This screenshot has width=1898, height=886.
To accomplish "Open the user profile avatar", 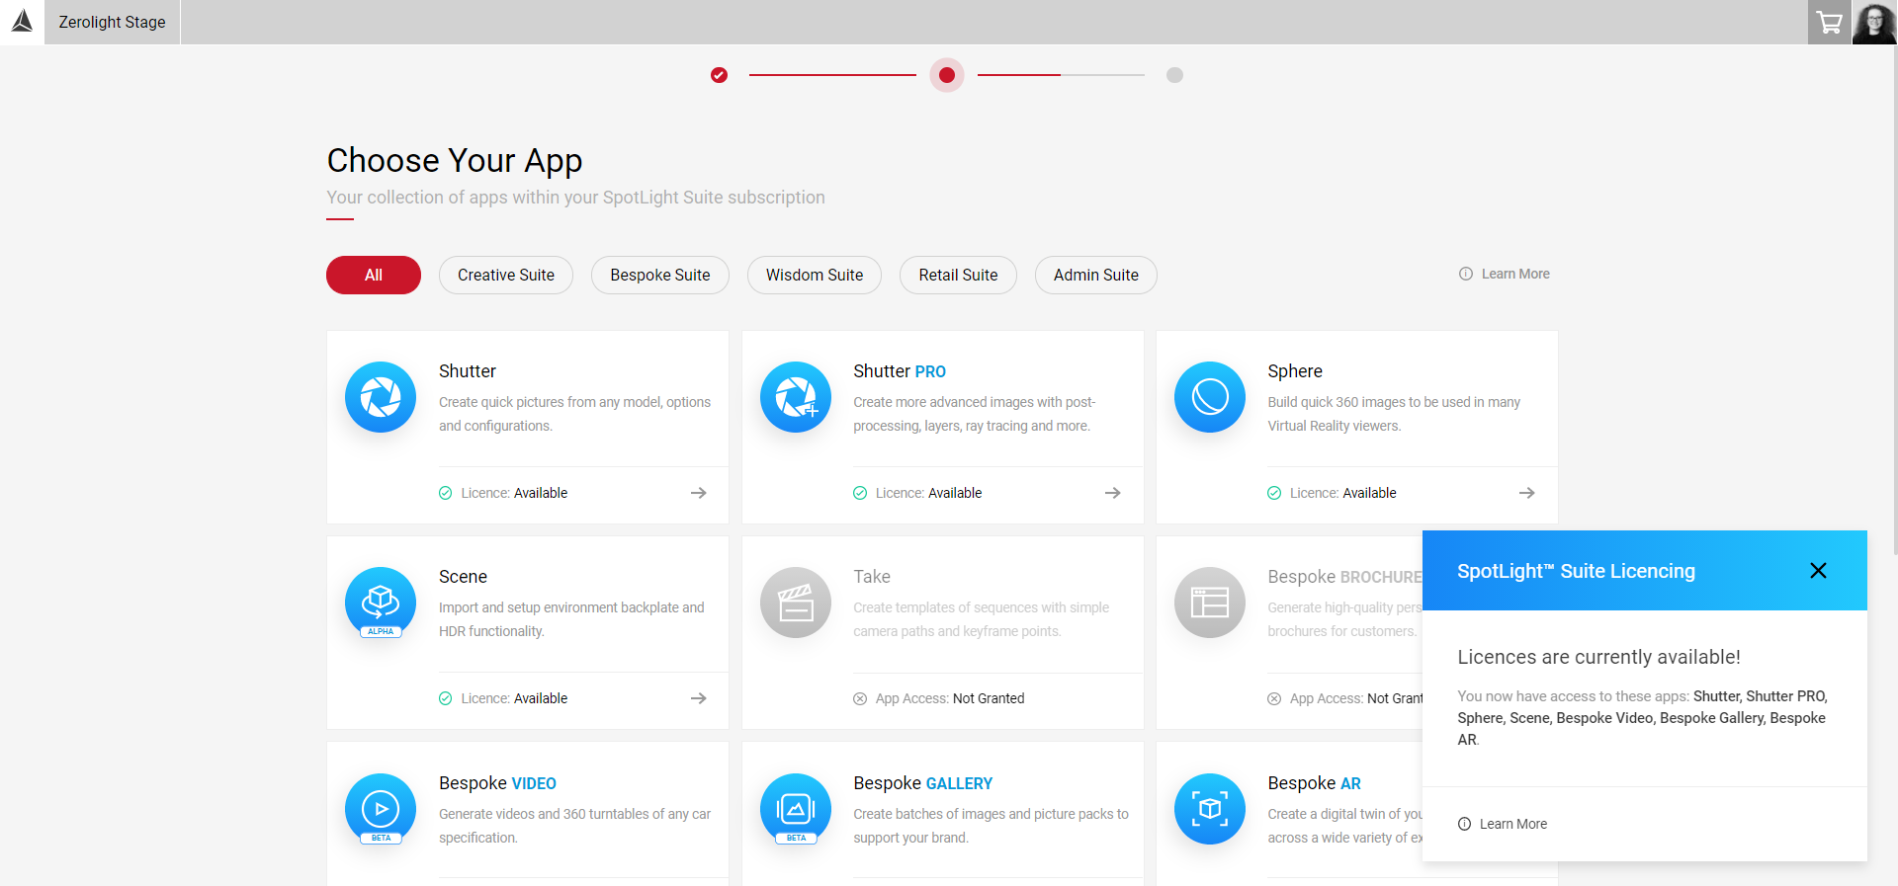I will [x=1874, y=22].
